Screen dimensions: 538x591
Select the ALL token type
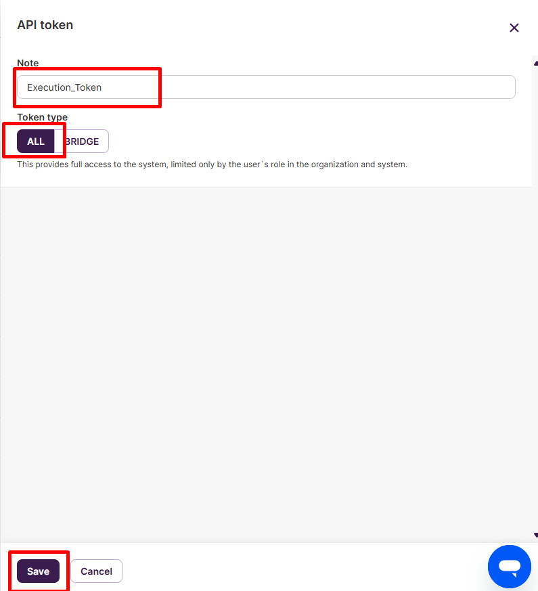36,141
